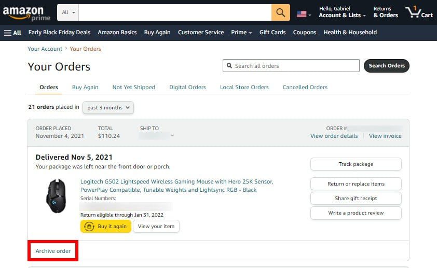437x268 pixels.
Task: Focus the main Amazon search field
Action: click(175, 12)
